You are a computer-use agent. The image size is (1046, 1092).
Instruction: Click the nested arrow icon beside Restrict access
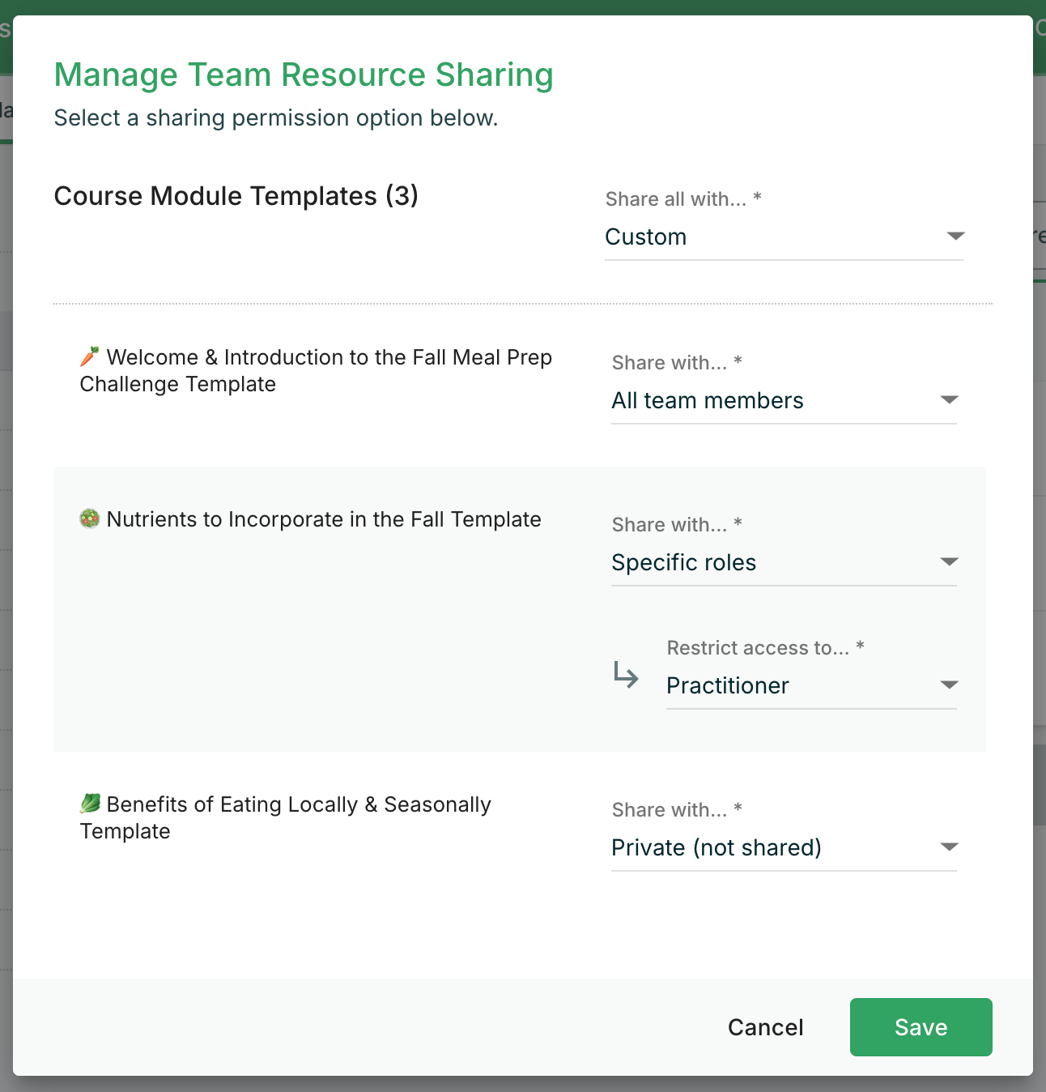(x=626, y=675)
